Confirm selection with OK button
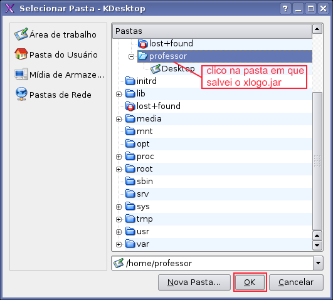Screen dimensions: 333x300 250,282
